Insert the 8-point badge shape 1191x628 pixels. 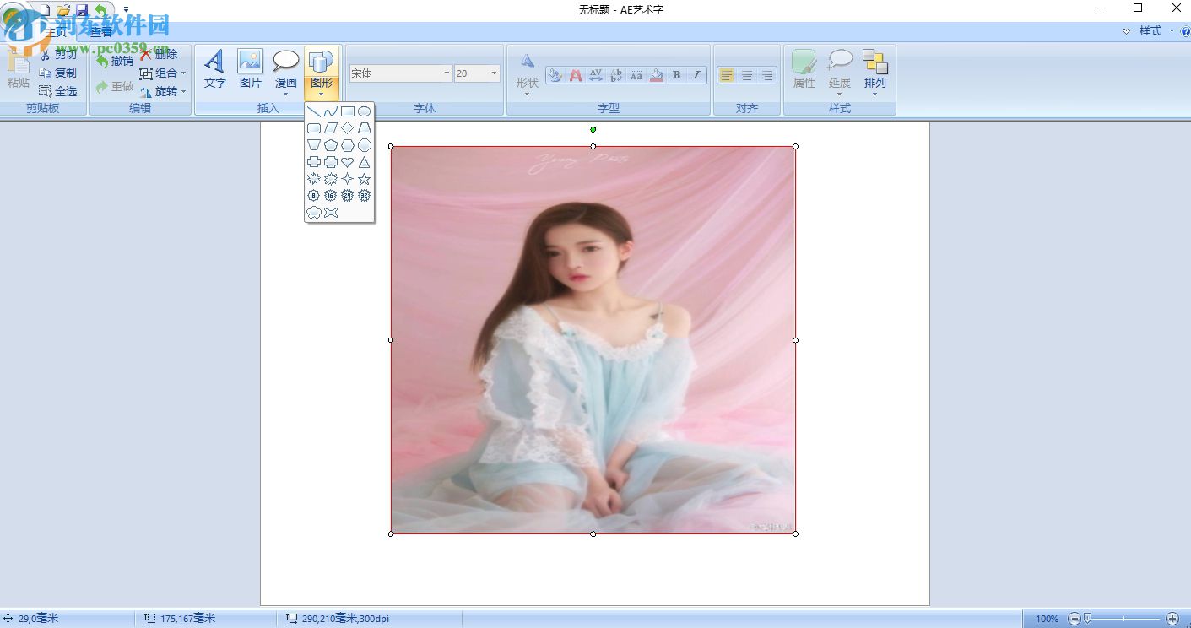[314, 196]
